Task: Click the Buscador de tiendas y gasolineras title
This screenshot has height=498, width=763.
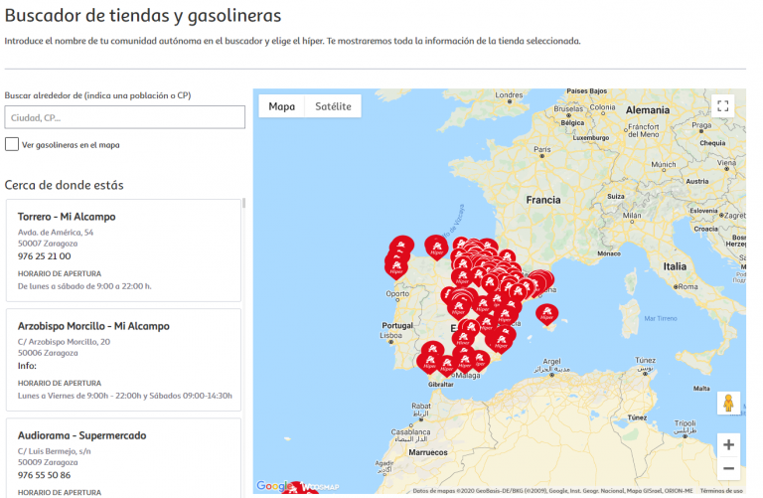Action: [143, 16]
